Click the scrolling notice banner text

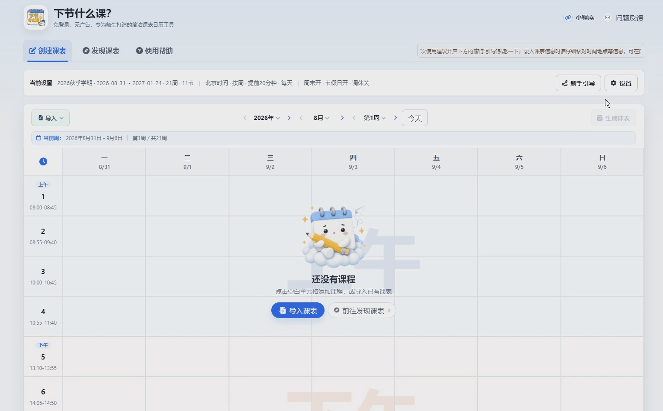click(530, 51)
